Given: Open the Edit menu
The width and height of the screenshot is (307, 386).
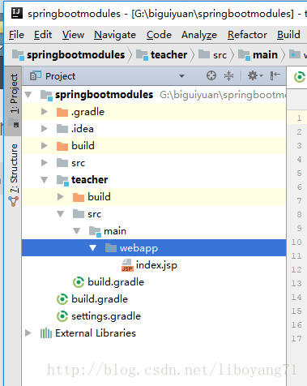Looking at the screenshot, I should [x=43, y=35].
